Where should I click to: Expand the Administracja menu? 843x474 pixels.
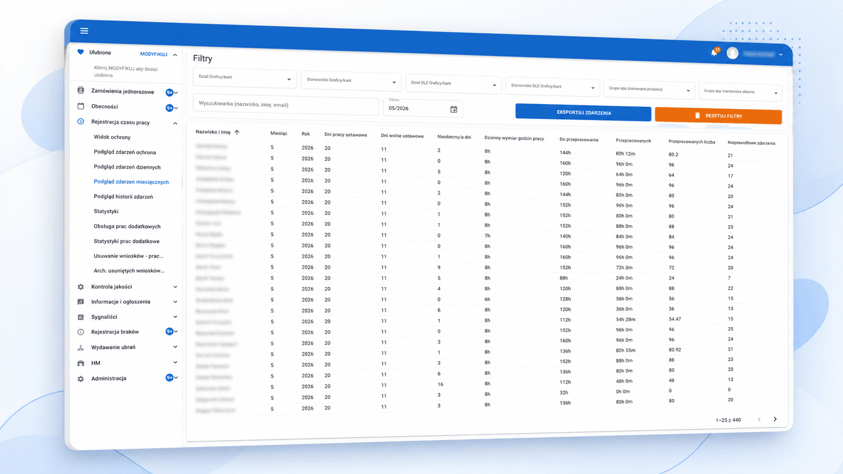click(x=176, y=377)
